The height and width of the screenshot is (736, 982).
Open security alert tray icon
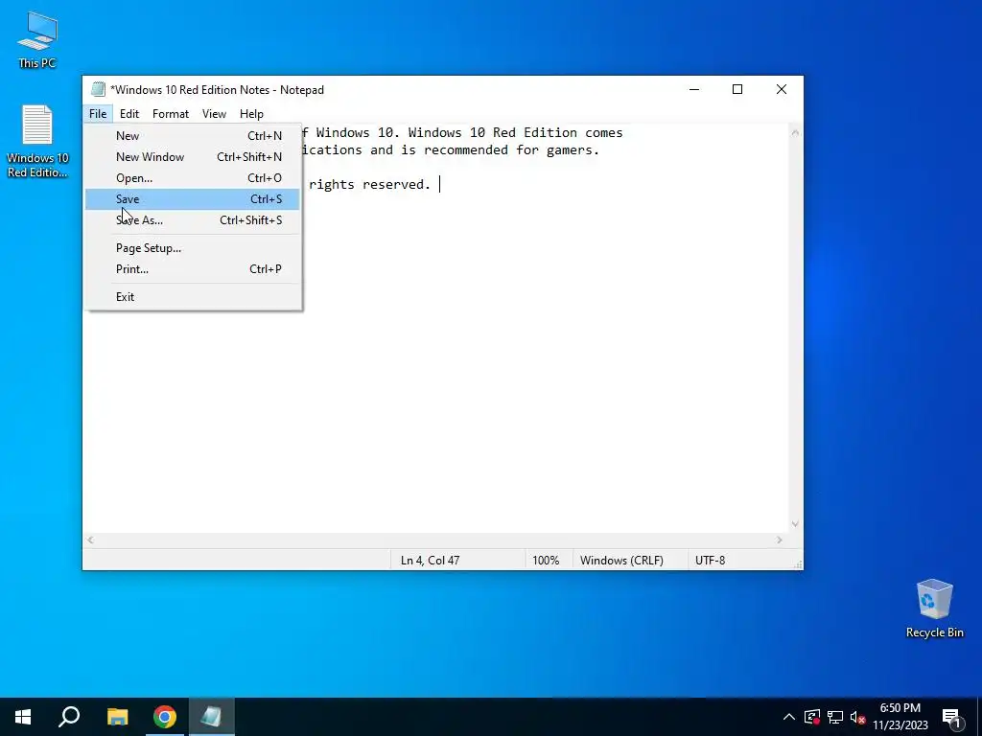pyautogui.click(x=812, y=717)
